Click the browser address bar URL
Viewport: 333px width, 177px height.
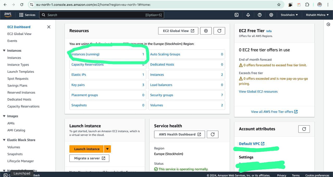(x=93, y=5)
